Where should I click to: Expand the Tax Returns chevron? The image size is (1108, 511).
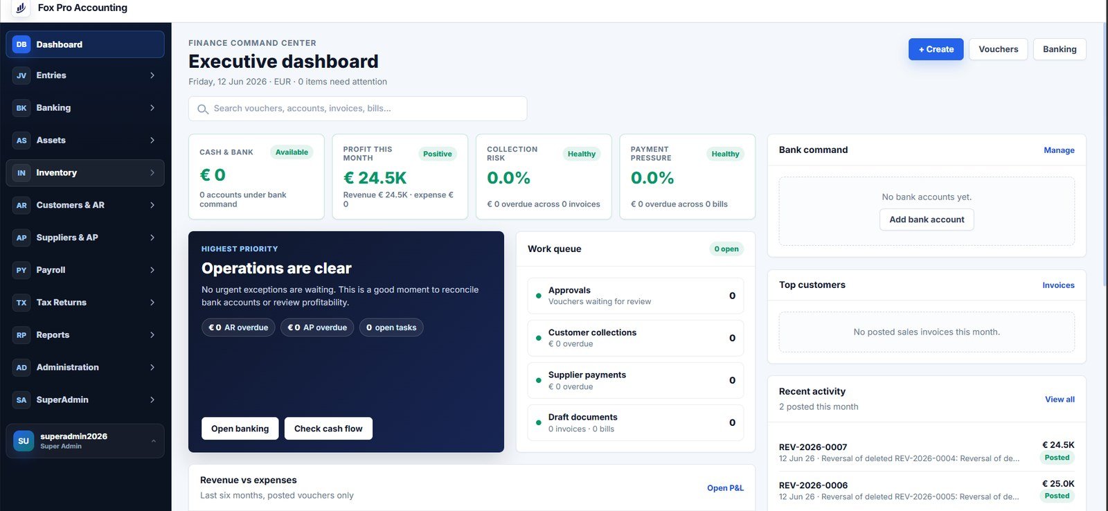click(152, 303)
